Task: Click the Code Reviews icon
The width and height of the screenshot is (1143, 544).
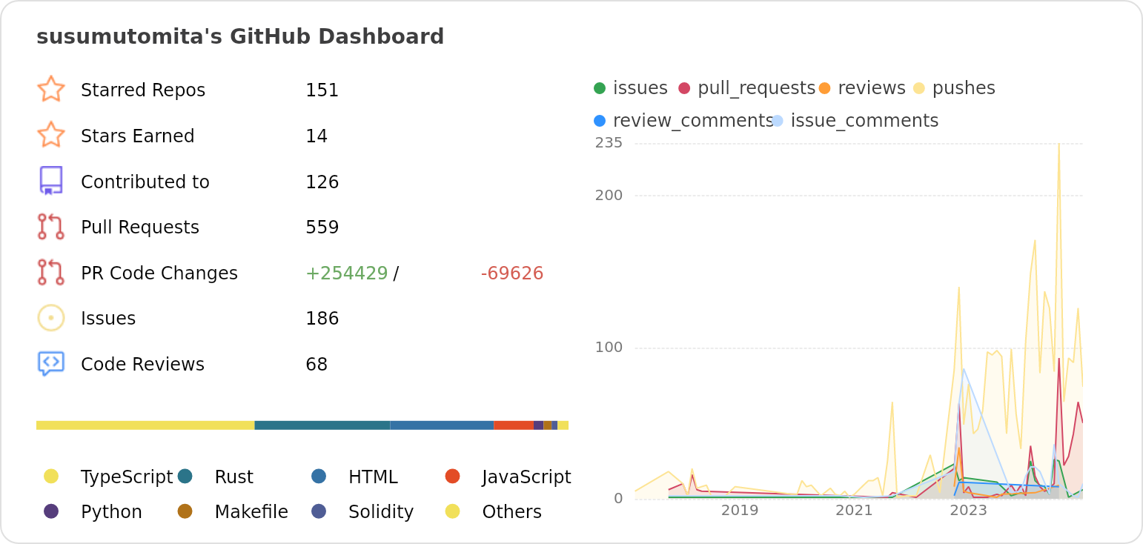Action: coord(51,364)
